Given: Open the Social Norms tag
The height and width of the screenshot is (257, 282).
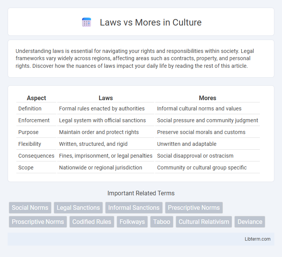Looking at the screenshot, I should coord(30,208).
